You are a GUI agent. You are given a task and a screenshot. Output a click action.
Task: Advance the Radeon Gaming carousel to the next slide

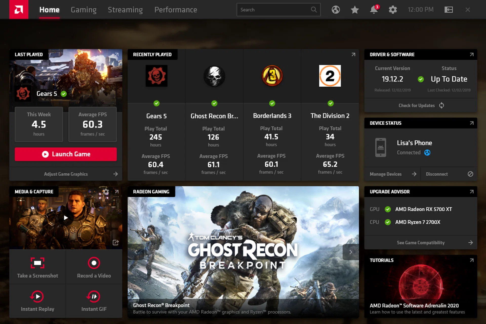351,252
